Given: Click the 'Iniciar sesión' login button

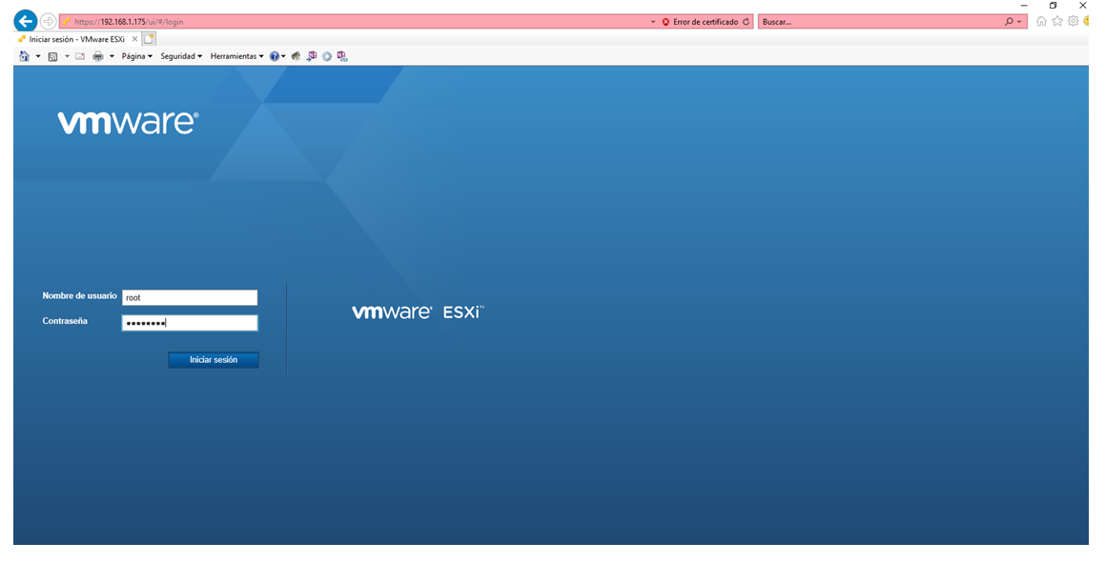Looking at the screenshot, I should click(x=214, y=360).
